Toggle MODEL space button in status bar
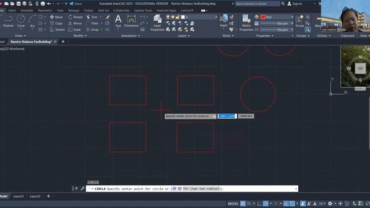This screenshot has width=370, height=208. 233,203
